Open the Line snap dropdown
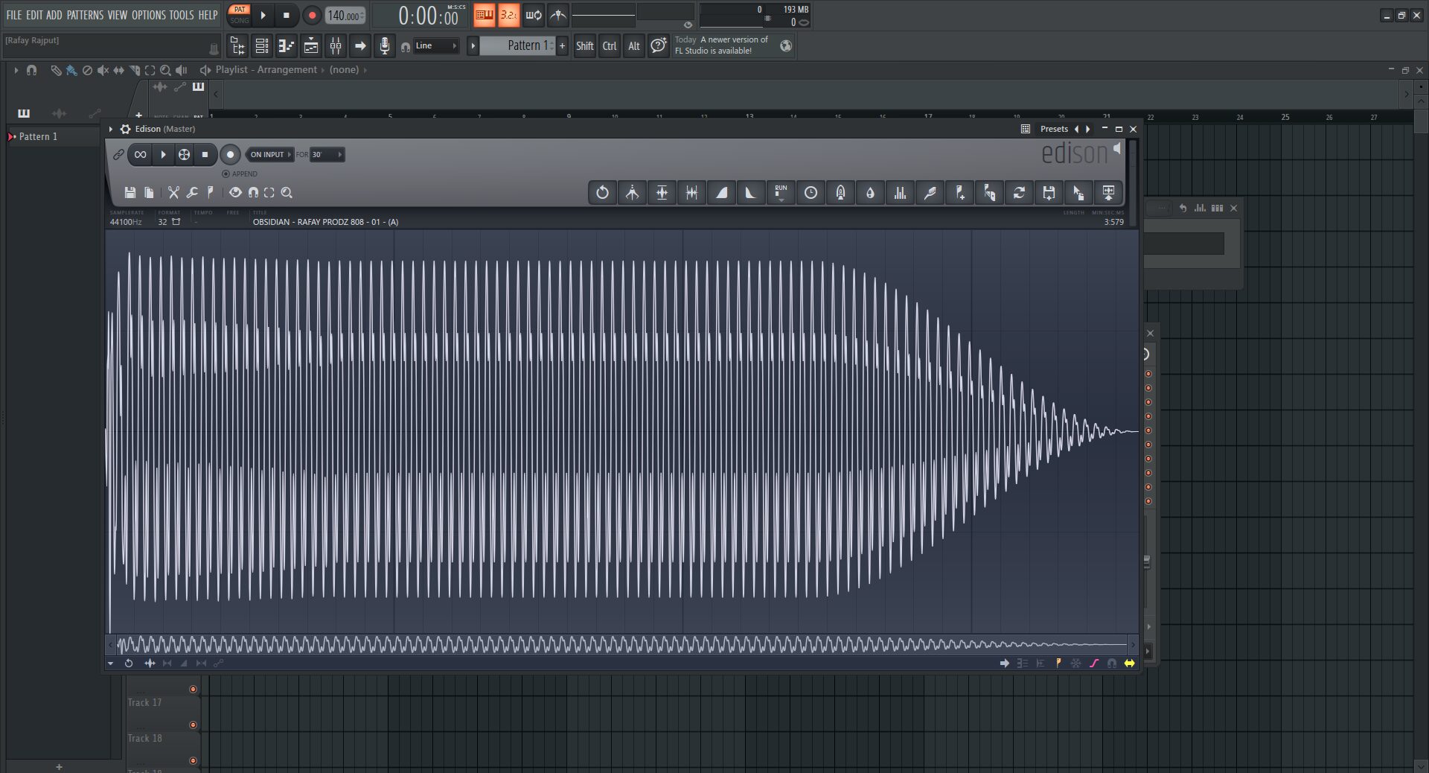This screenshot has width=1429, height=773. tap(436, 46)
